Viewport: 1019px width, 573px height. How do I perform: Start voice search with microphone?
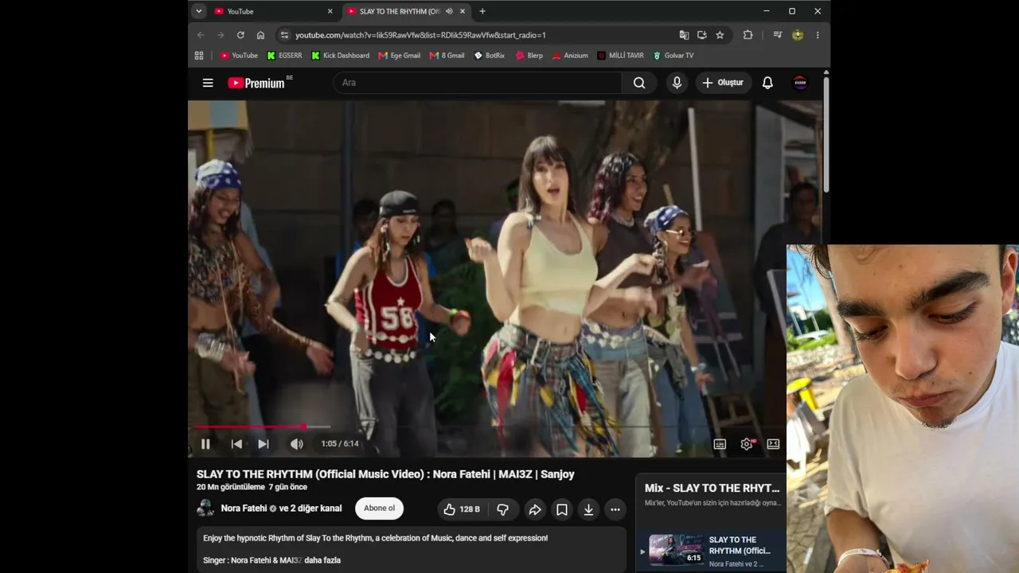[677, 83]
